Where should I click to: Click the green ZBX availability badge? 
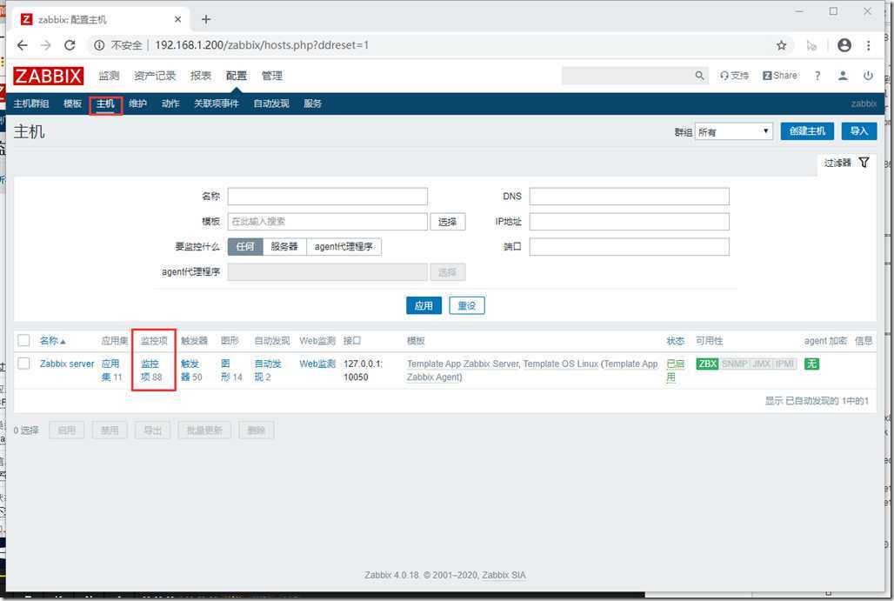[x=708, y=364]
